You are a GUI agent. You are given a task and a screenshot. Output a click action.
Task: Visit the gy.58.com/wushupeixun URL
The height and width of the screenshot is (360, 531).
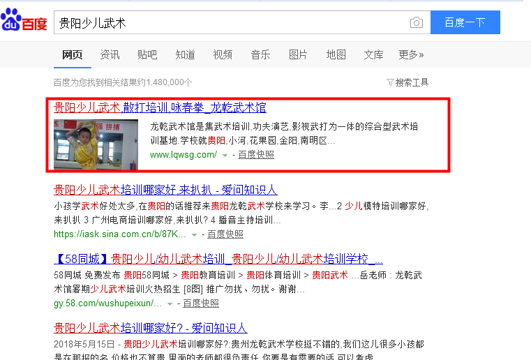[107, 303]
